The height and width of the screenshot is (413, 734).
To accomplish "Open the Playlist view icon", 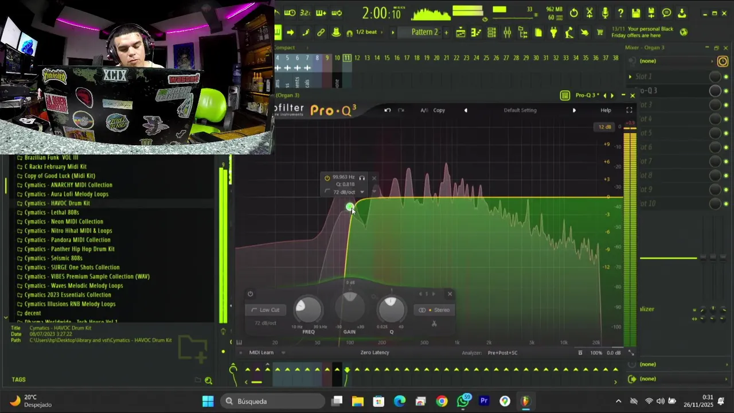I will click(x=460, y=33).
